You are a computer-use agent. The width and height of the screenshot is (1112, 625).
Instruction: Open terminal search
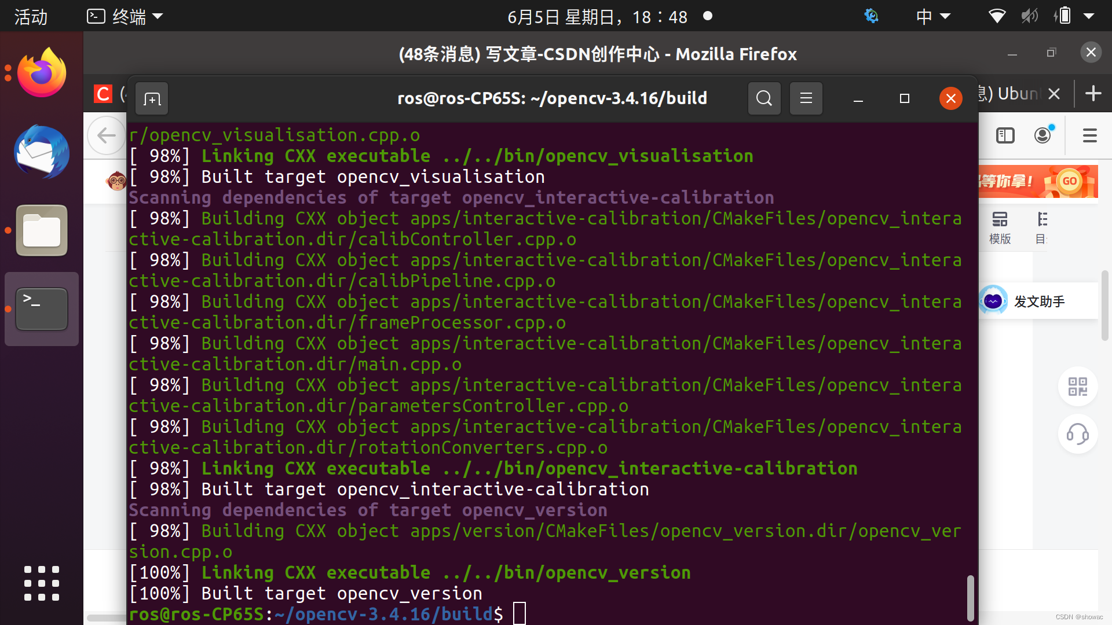click(764, 98)
